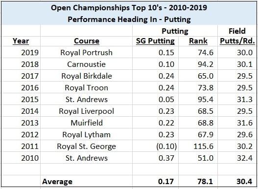The height and width of the screenshot is (189, 258).
Task: Click the Course column header
Action: pos(87,41)
